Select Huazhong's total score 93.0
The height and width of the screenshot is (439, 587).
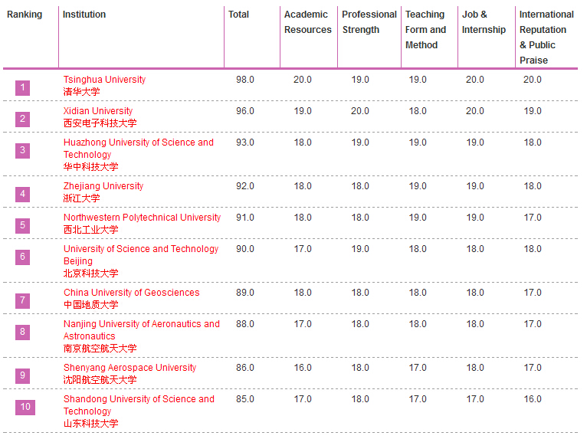(245, 143)
